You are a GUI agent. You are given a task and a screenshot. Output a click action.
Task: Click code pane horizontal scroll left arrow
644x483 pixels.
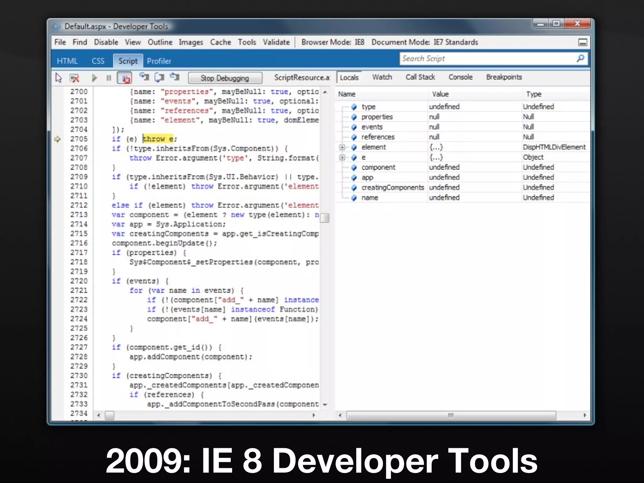point(99,415)
